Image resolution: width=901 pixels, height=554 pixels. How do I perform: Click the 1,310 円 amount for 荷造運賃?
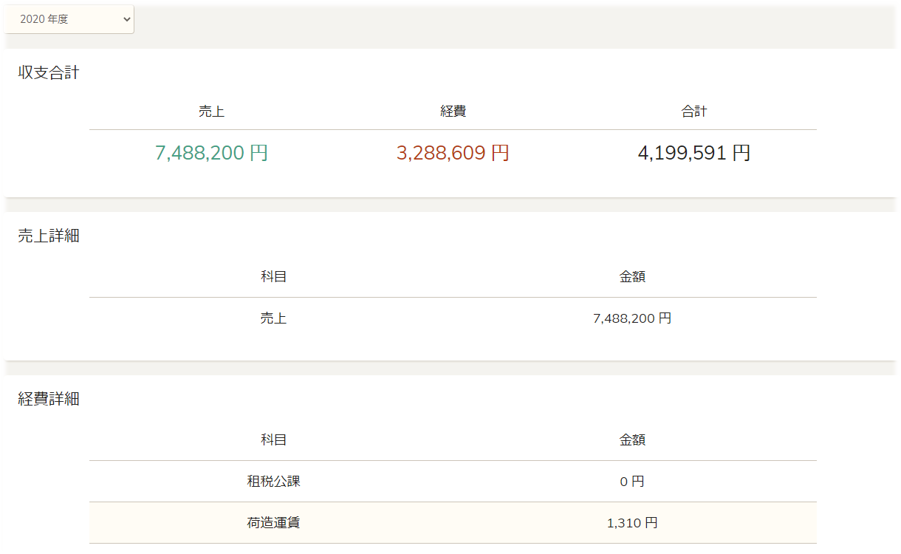click(632, 522)
